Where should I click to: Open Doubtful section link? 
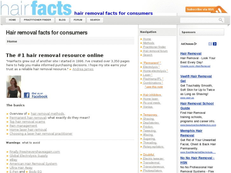click(x=149, y=154)
